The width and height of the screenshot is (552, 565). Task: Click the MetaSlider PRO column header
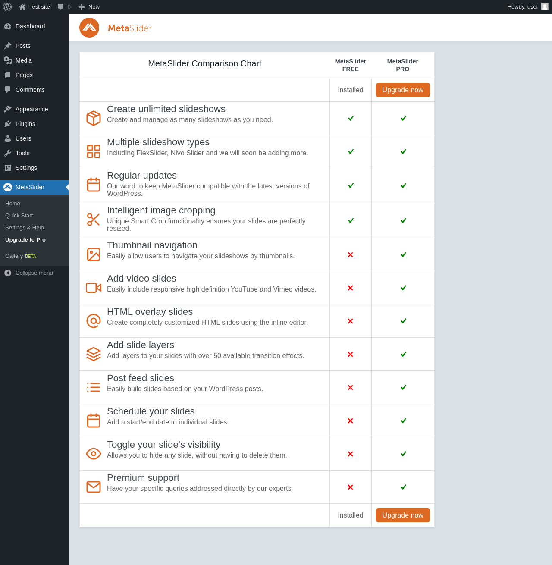tap(403, 65)
